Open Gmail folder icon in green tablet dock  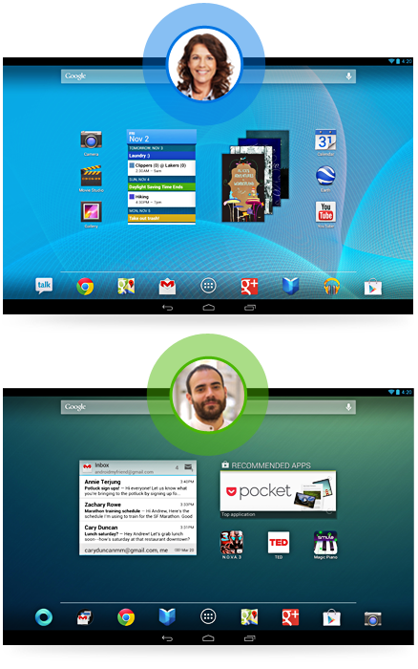point(85,617)
